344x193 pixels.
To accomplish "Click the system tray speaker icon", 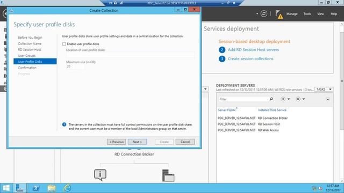I will (320, 188).
